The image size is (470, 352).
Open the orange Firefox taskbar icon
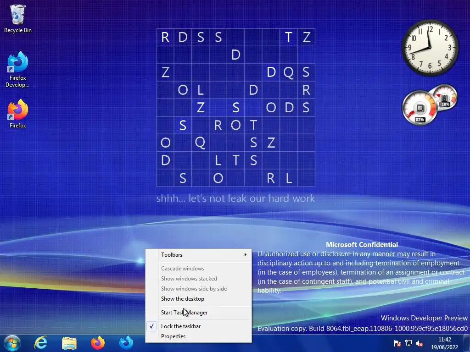tap(98, 343)
